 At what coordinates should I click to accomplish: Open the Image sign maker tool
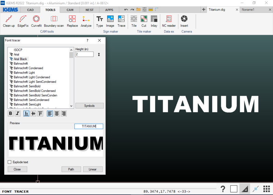110,21
